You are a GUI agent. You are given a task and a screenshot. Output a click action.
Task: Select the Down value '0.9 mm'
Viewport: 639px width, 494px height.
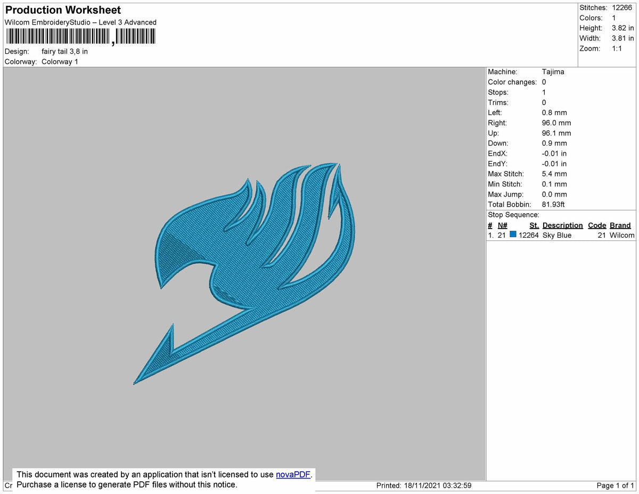tap(554, 143)
